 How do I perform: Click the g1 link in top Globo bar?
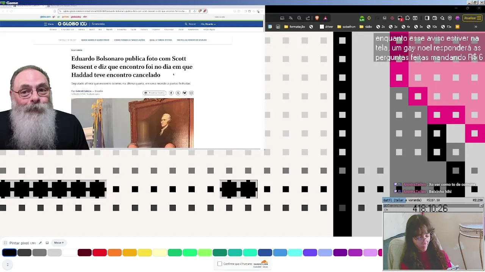(x=54, y=17)
